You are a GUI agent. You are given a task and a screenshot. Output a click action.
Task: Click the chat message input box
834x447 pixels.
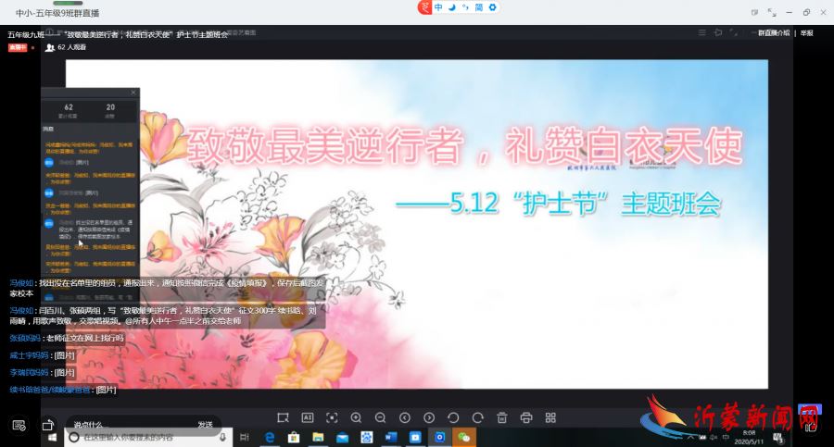130,424
